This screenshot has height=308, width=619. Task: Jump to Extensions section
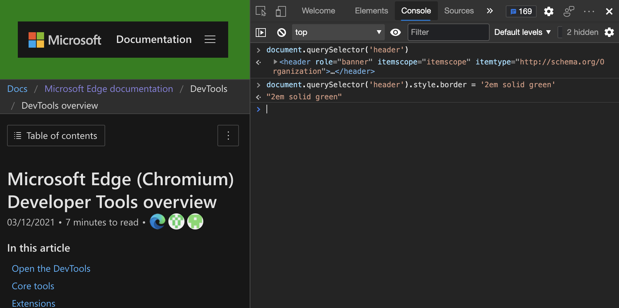point(34,303)
